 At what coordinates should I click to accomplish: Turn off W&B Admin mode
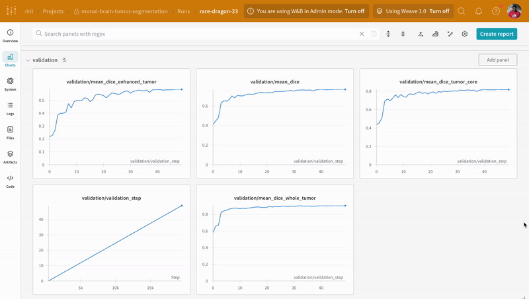click(354, 11)
